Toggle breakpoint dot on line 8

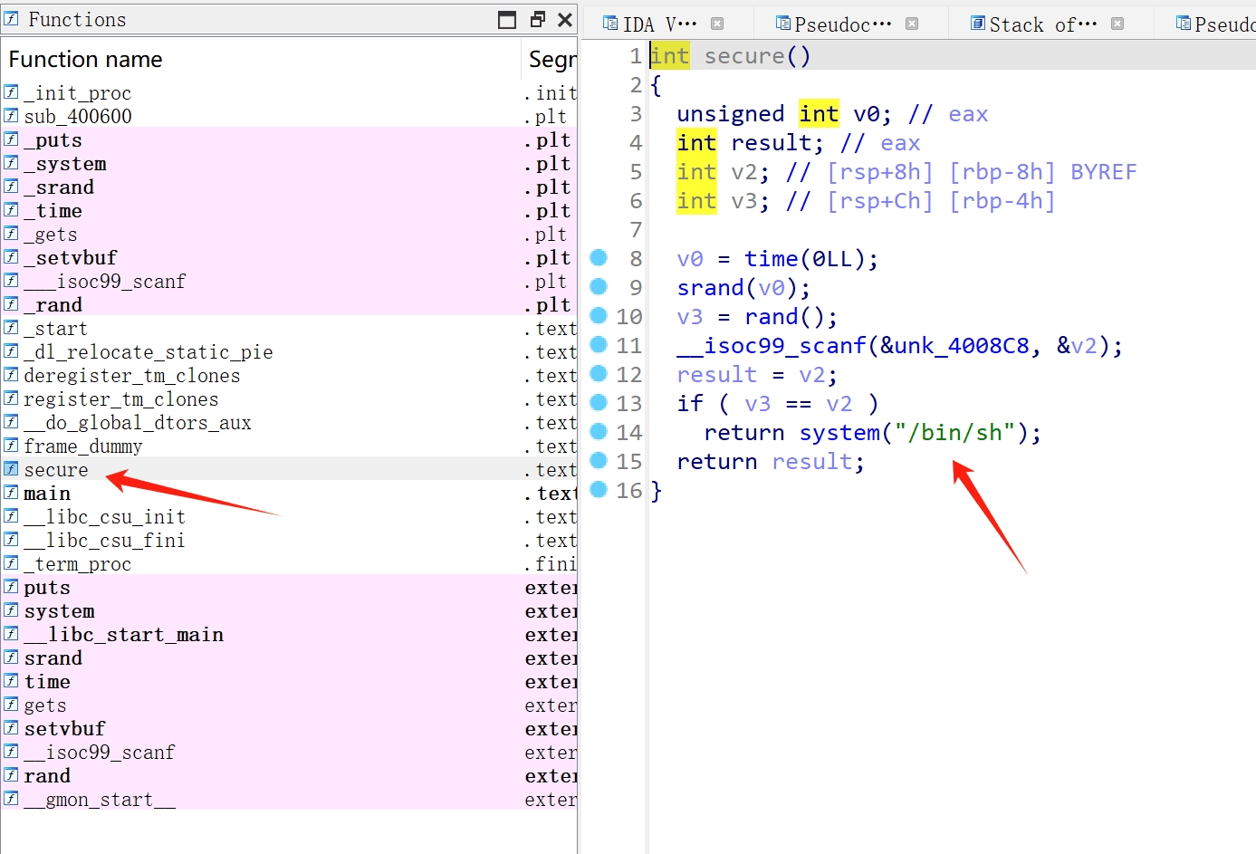(599, 258)
